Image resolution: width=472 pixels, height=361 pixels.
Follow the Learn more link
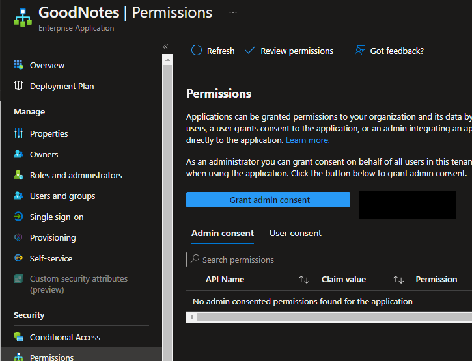coord(308,140)
